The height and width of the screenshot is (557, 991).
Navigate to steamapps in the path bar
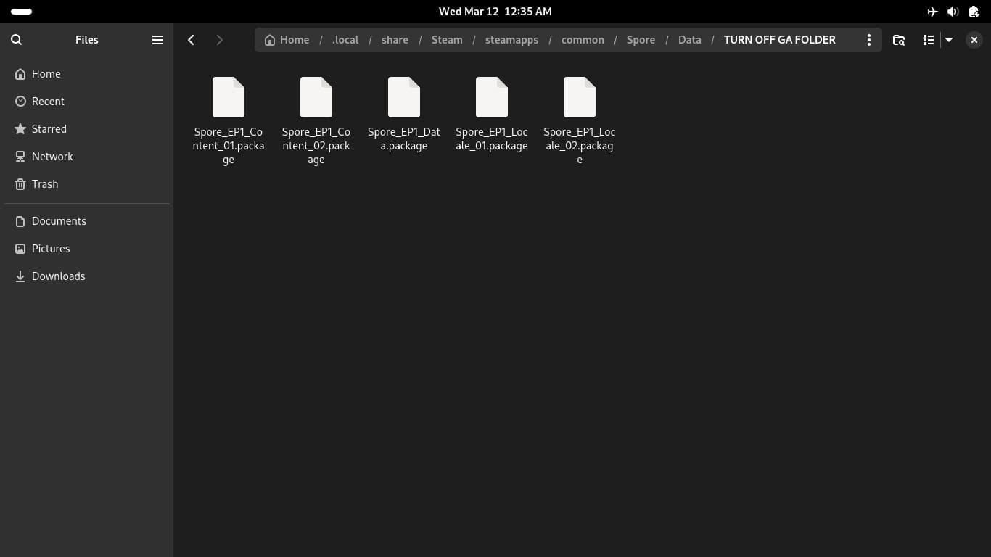pos(511,40)
